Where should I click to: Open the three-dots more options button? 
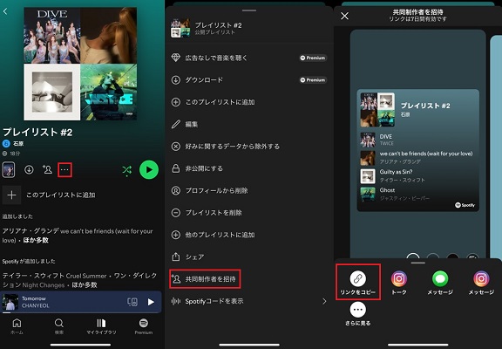pyautogui.click(x=64, y=169)
